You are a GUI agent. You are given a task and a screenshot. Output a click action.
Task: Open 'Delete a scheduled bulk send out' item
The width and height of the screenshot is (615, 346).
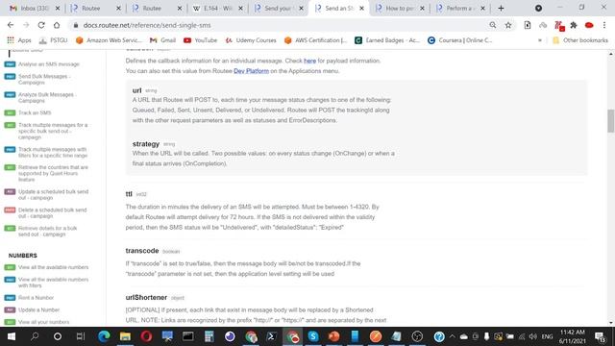pos(52,213)
